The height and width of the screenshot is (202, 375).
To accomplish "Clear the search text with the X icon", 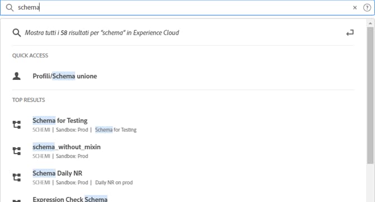I will tap(355, 8).
